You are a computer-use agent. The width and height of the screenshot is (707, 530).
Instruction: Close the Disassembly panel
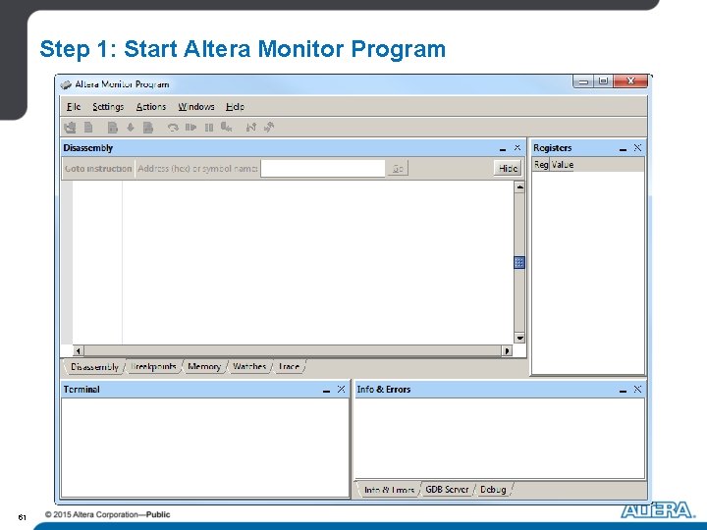pyautogui.click(x=517, y=147)
